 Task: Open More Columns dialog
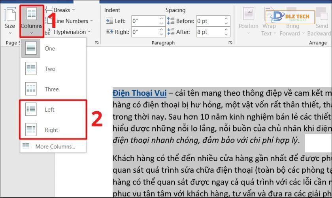pos(53,147)
